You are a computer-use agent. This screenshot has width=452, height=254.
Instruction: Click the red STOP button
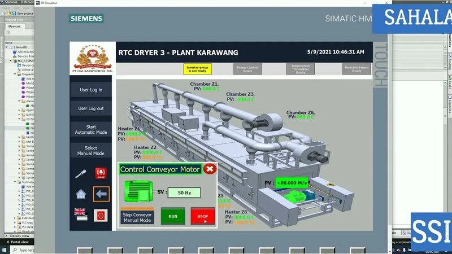(203, 216)
